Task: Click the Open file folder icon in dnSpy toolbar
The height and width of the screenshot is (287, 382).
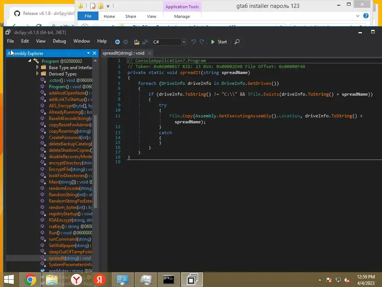Action: [x=137, y=42]
